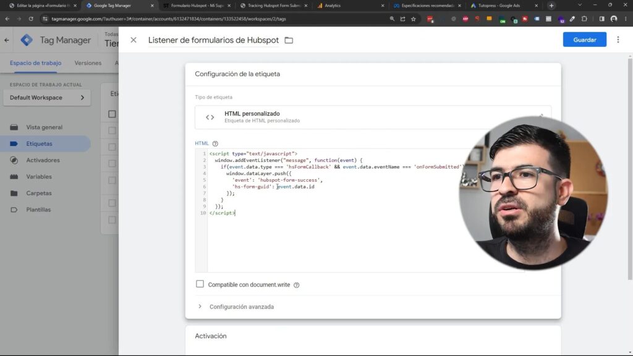
Task: Open the Activación section
Action: [x=211, y=336]
